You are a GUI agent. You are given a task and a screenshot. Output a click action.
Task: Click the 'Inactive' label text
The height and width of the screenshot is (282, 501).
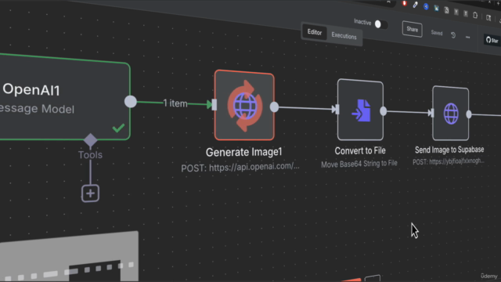[x=362, y=22]
